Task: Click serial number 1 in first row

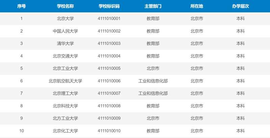Action: click(22, 18)
